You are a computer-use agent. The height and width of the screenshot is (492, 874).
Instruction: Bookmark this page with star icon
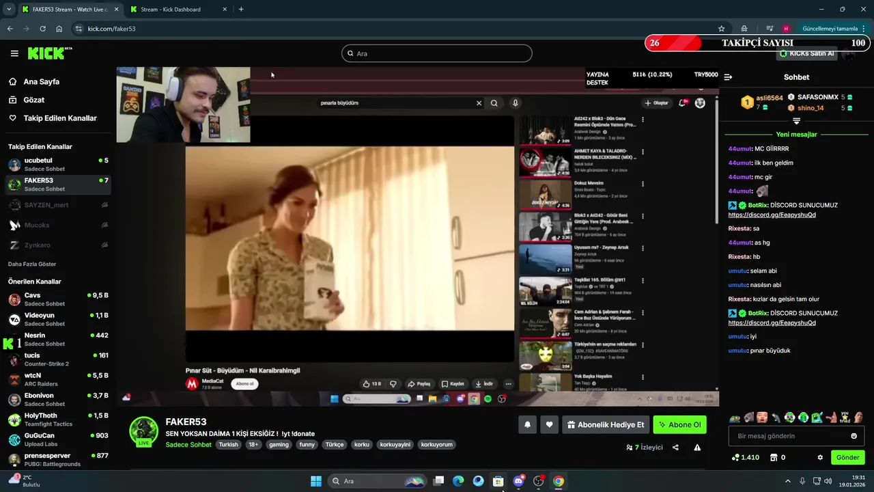click(721, 29)
